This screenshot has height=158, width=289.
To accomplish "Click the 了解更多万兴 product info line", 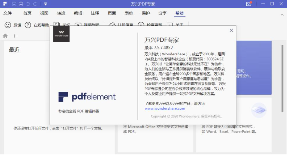I will pos(175,103).
